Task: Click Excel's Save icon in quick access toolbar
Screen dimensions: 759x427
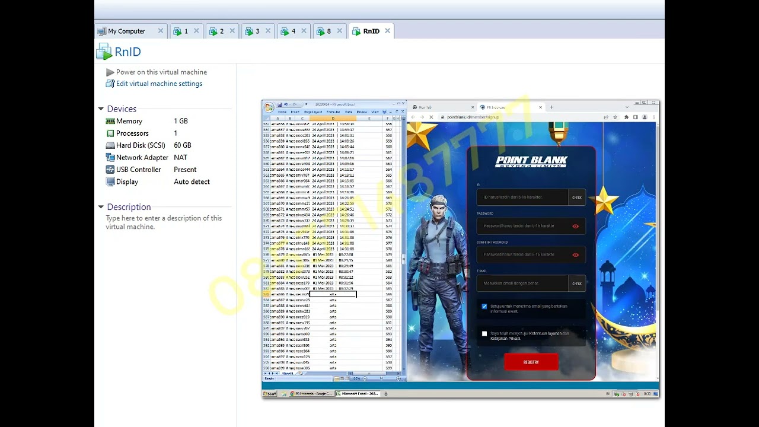Action: (279, 104)
